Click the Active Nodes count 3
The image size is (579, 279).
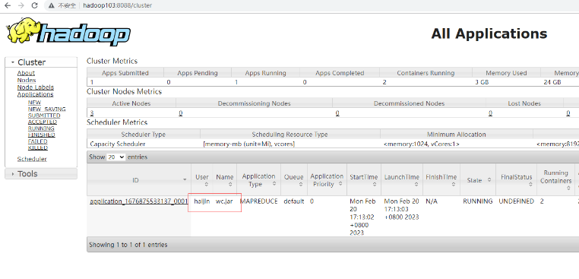(92, 113)
